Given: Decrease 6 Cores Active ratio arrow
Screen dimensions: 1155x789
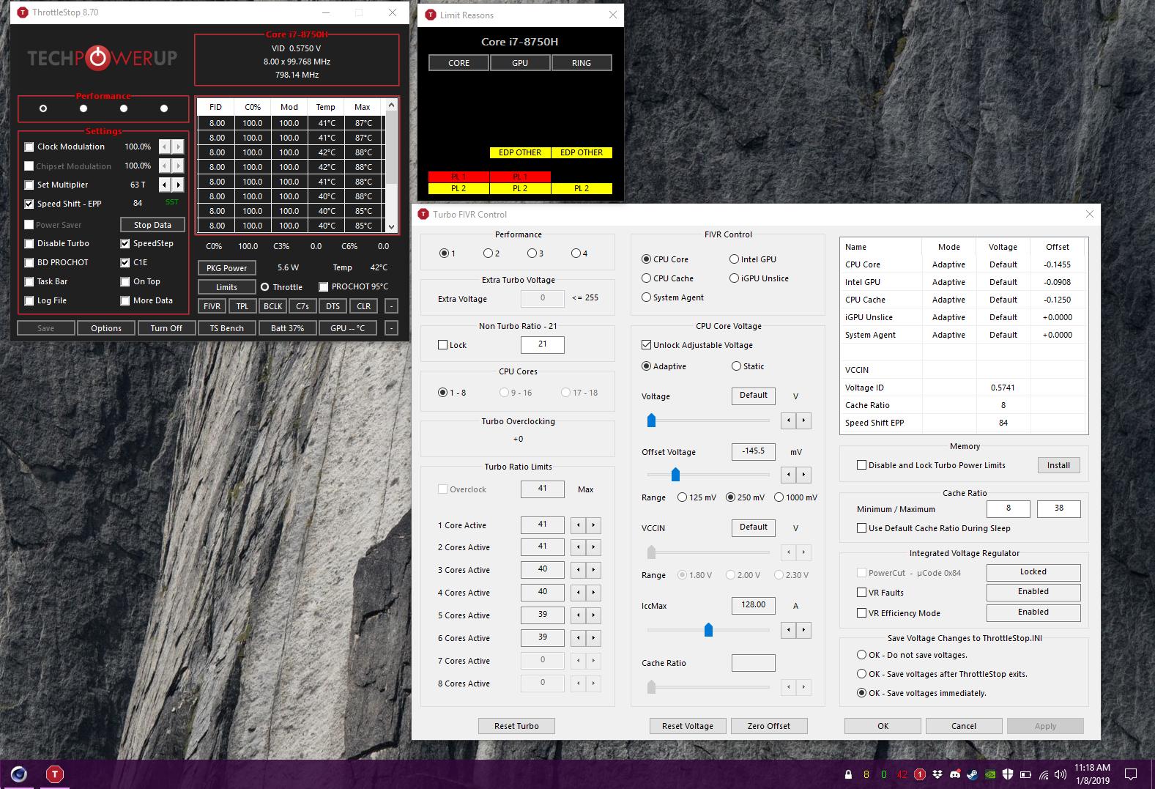Looking at the screenshot, I should tap(579, 638).
